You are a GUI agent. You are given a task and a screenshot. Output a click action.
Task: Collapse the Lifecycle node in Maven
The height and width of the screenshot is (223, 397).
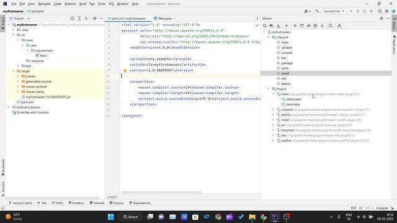(269, 37)
